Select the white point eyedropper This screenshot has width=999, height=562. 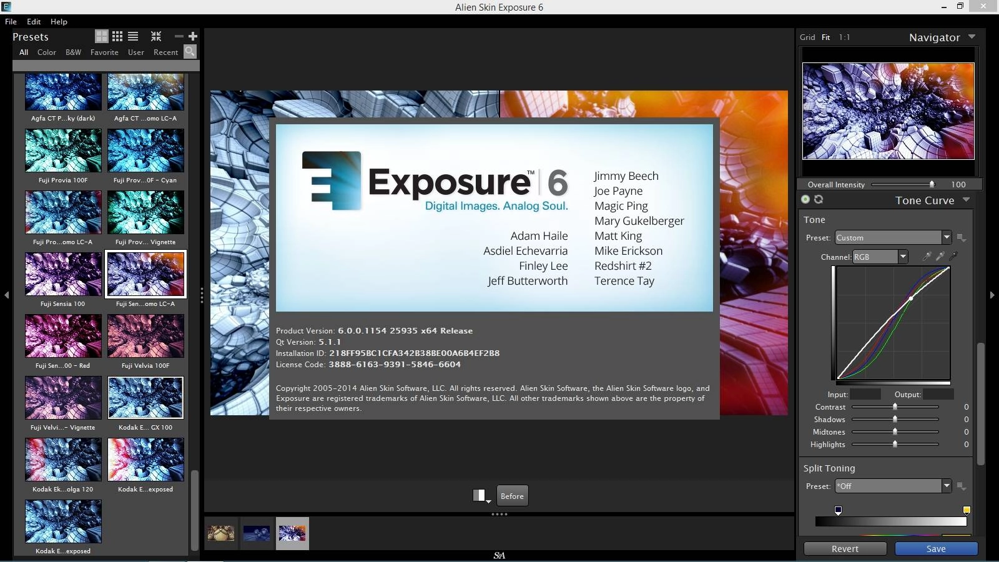tap(927, 256)
